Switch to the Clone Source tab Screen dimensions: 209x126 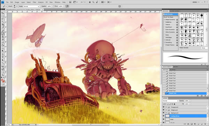click(175, 11)
